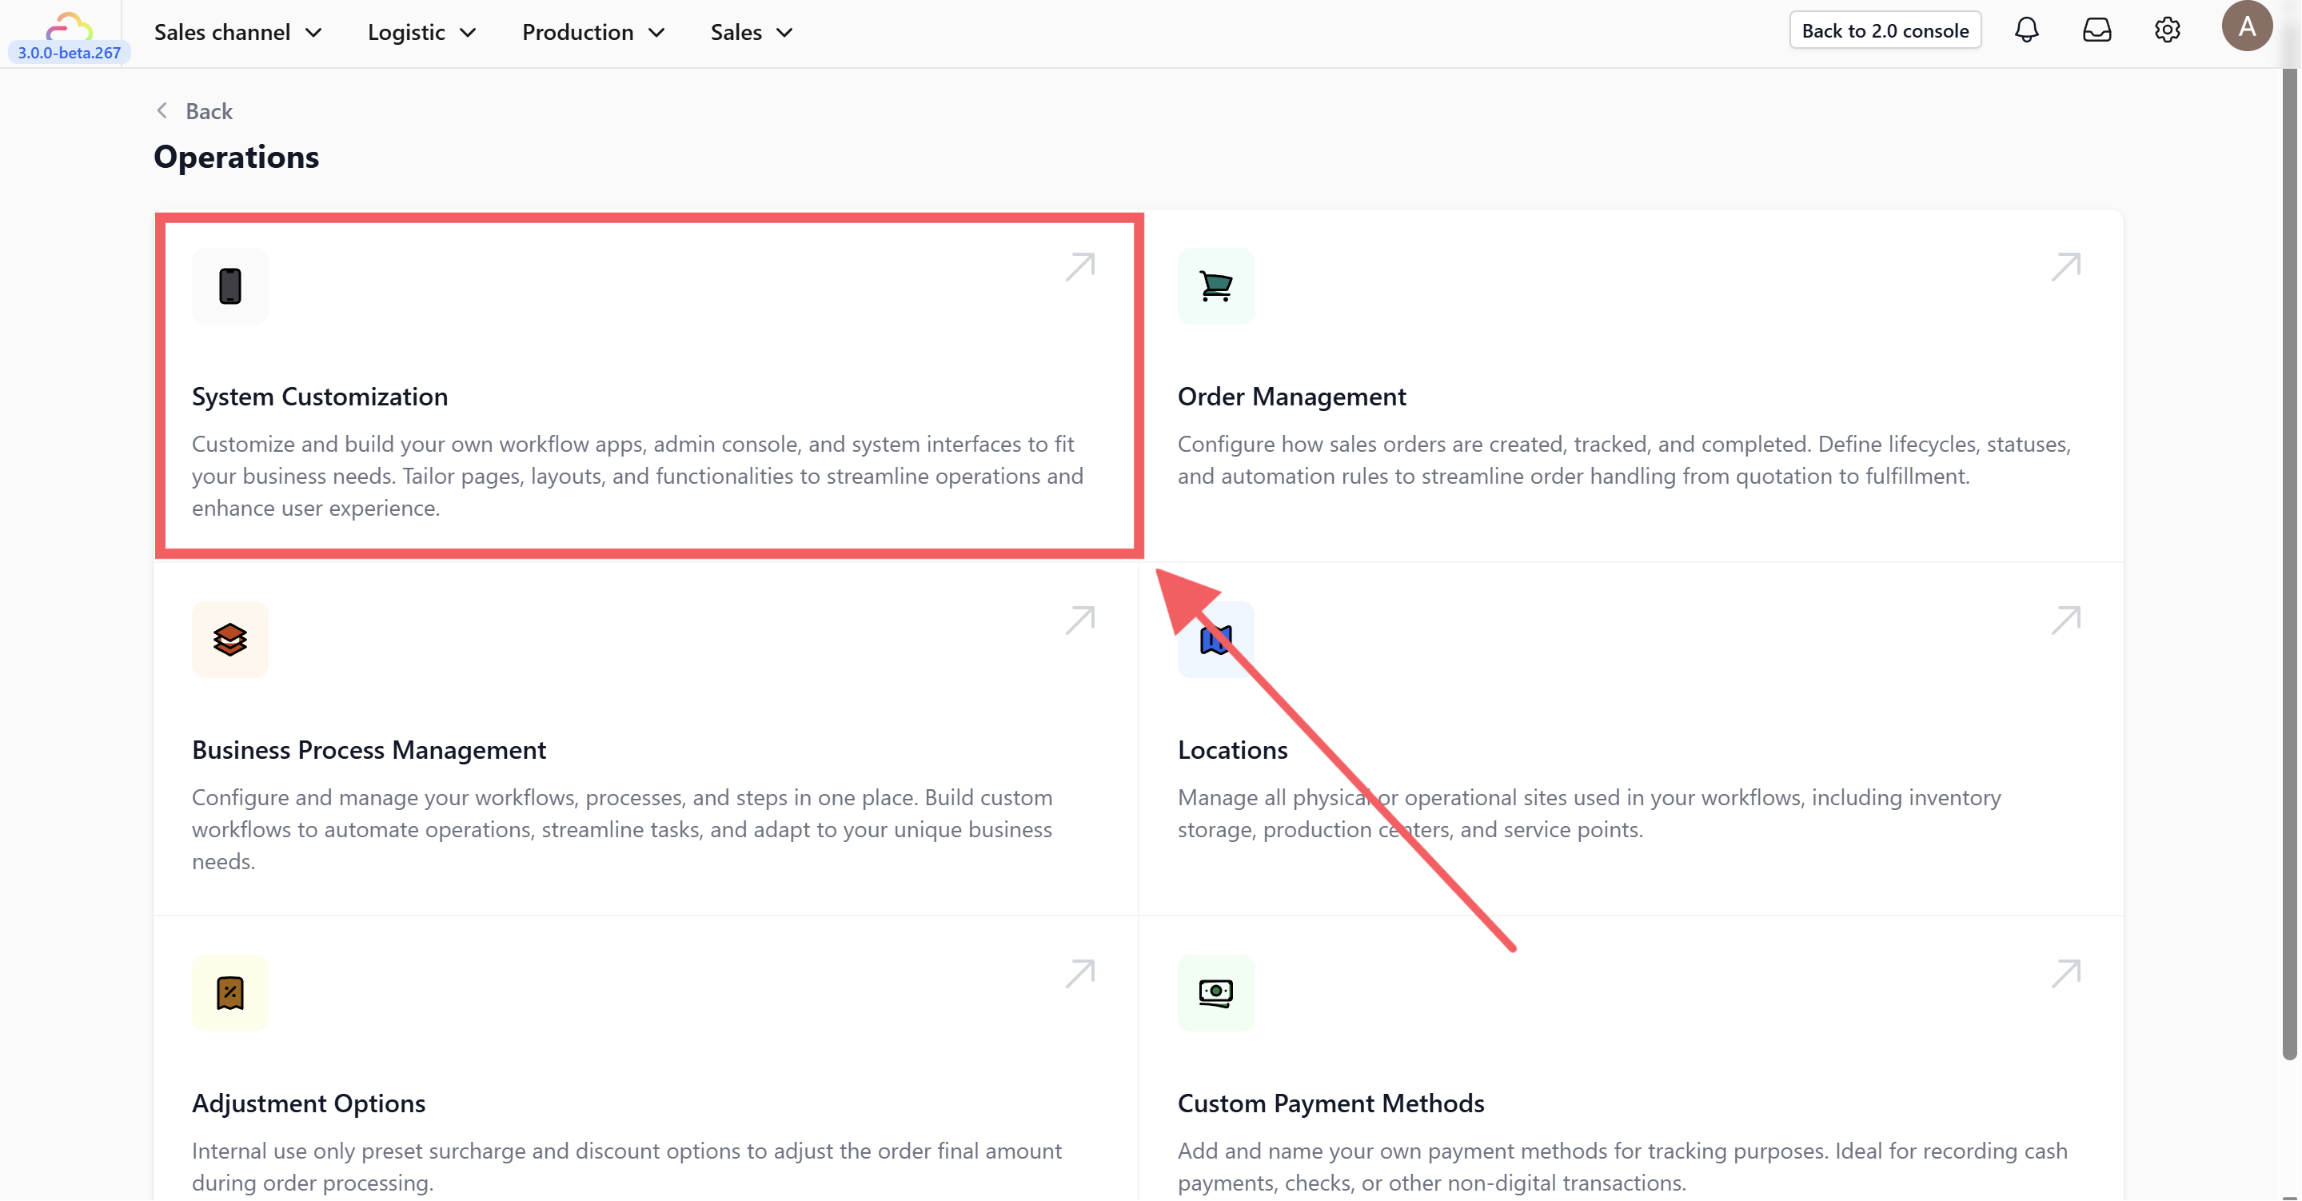Image resolution: width=2302 pixels, height=1201 pixels.
Task: Click the user avatar A
Action: pyautogui.click(x=2246, y=27)
